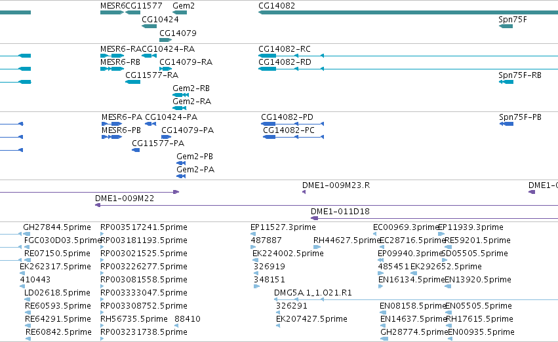The width and height of the screenshot is (558, 342).
Task: Select the Spn75F-PB protein label
Action: point(520,117)
